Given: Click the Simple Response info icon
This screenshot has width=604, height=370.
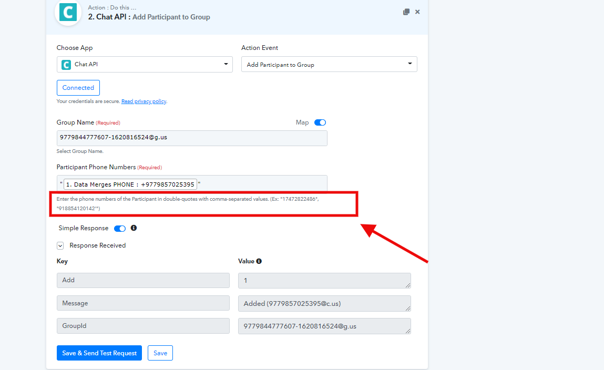Looking at the screenshot, I should 134,228.
